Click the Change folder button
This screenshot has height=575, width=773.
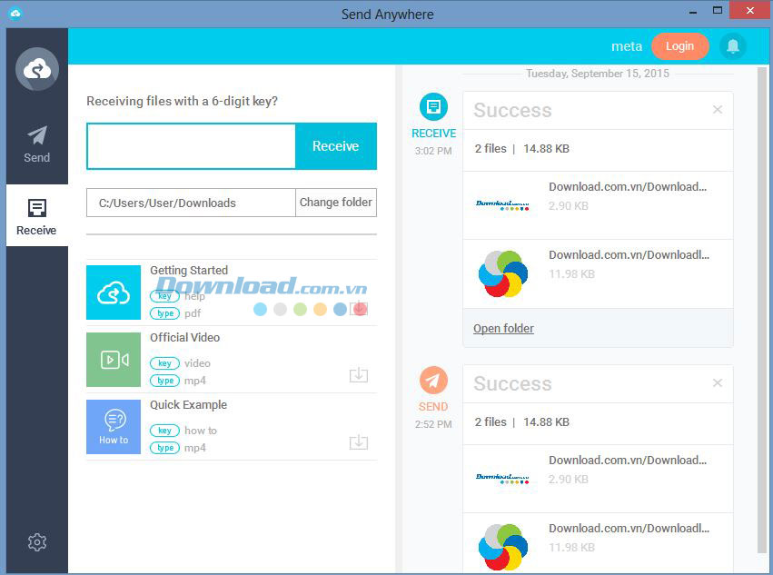pyautogui.click(x=336, y=203)
